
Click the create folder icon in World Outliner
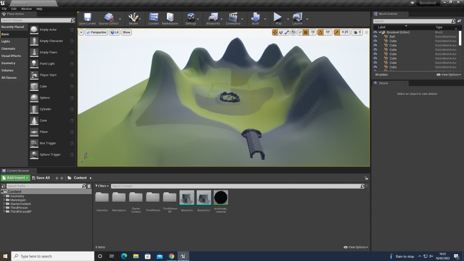coord(459,21)
